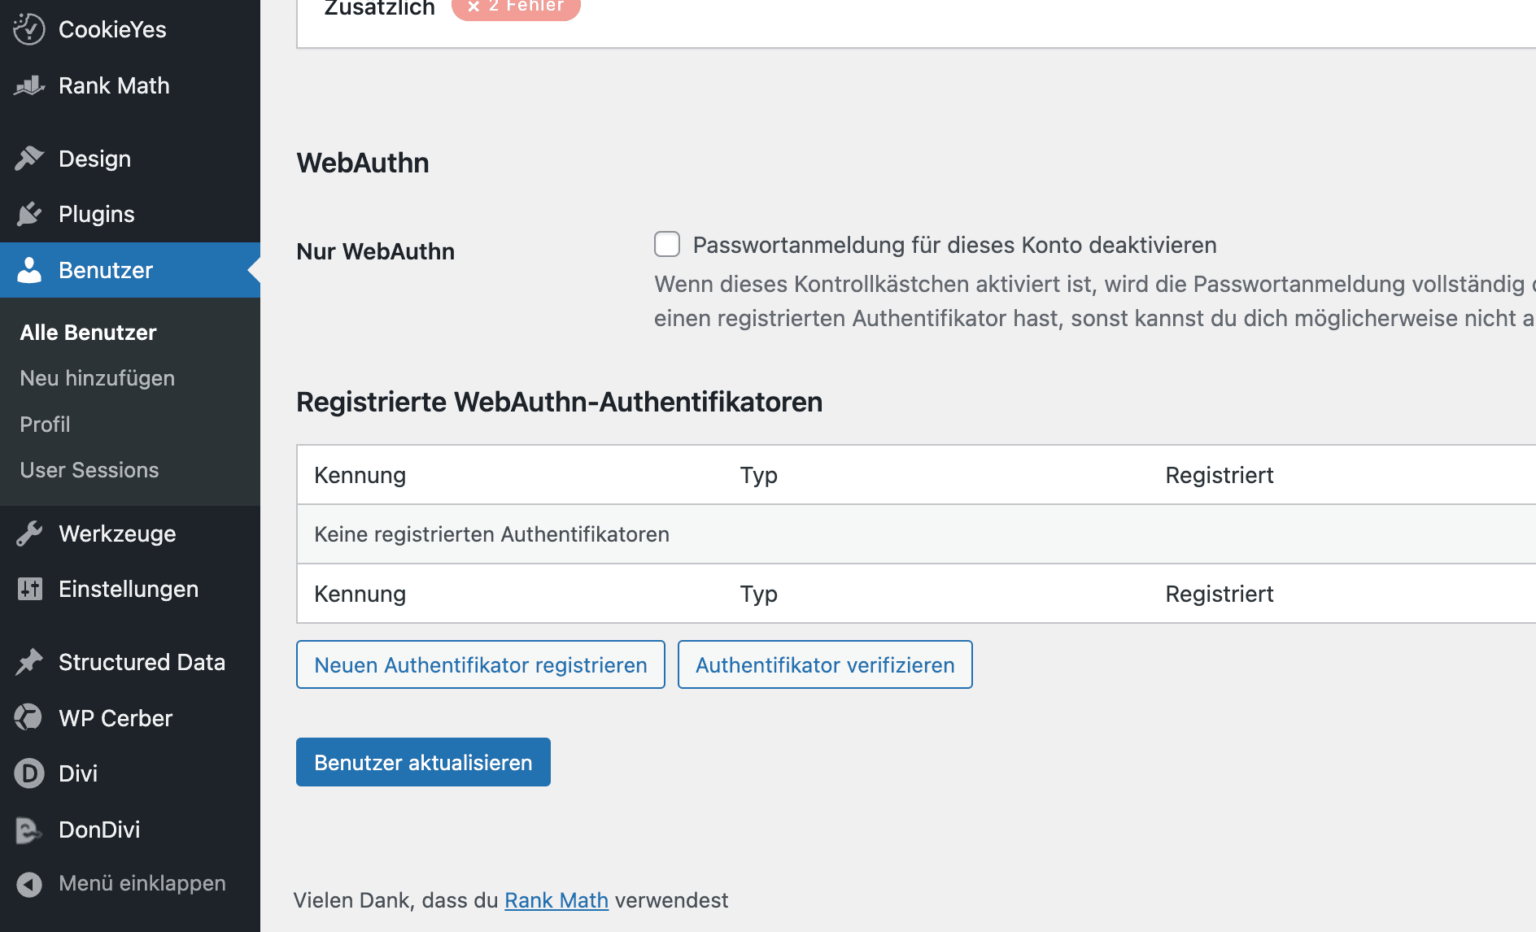The width and height of the screenshot is (1536, 932).
Task: Select Neu hinzufügen submenu item
Action: coord(97,378)
